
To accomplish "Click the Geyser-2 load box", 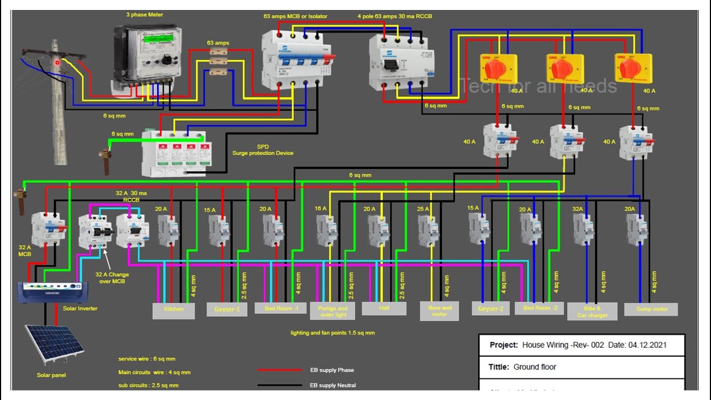I will (x=490, y=309).
